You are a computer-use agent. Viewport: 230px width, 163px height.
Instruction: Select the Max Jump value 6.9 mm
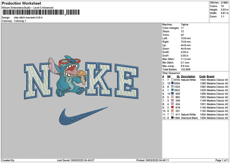coord(185,66)
